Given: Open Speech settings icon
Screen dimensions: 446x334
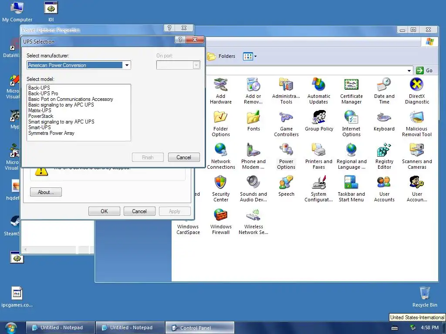Looking at the screenshot, I should pos(286,186).
